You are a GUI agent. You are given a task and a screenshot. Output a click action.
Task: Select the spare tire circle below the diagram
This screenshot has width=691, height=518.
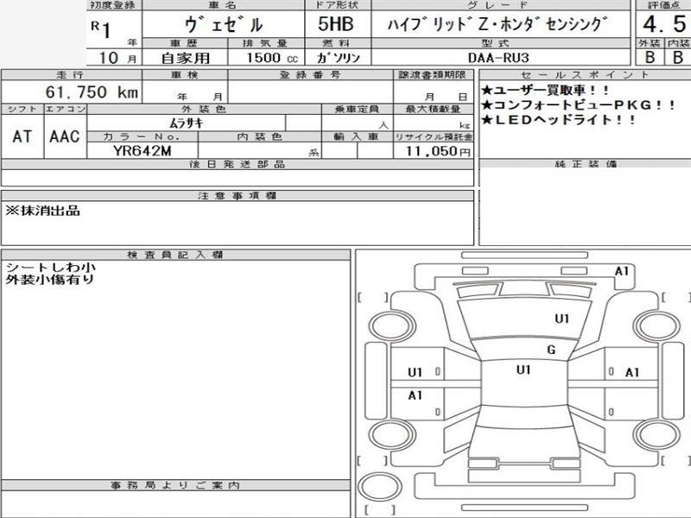[x=380, y=488]
